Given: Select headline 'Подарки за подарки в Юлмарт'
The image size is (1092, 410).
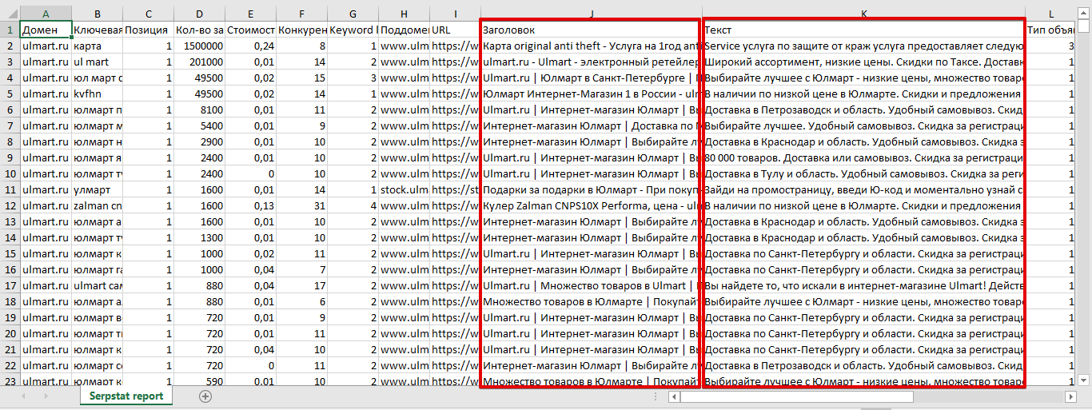Looking at the screenshot, I should click(x=592, y=189).
